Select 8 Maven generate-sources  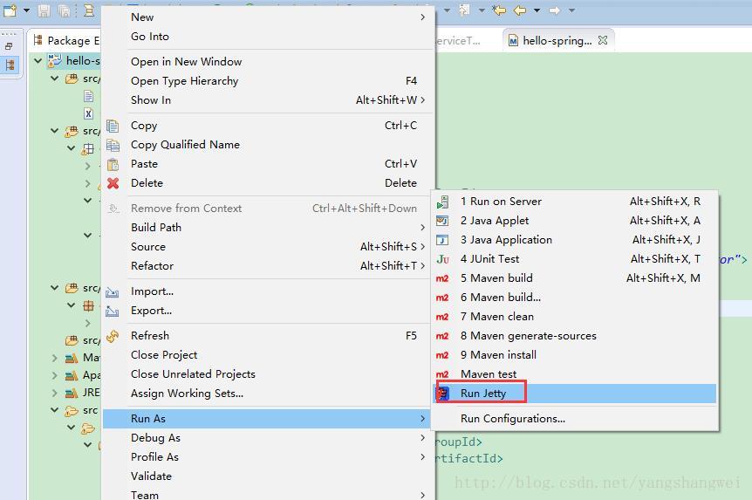click(x=575, y=336)
